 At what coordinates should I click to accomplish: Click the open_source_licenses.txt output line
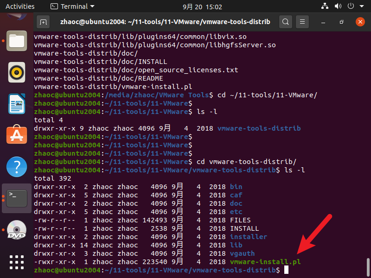136,70
